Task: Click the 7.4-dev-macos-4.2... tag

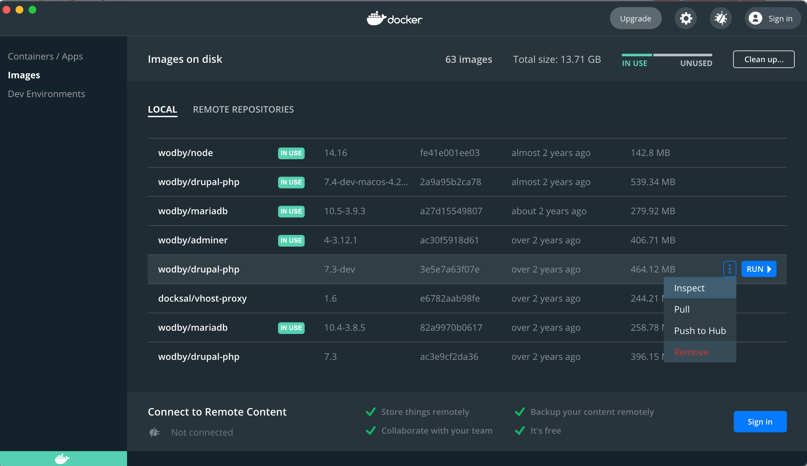Action: pos(366,182)
